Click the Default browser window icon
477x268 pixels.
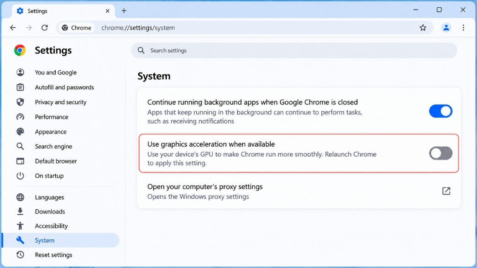tap(20, 161)
